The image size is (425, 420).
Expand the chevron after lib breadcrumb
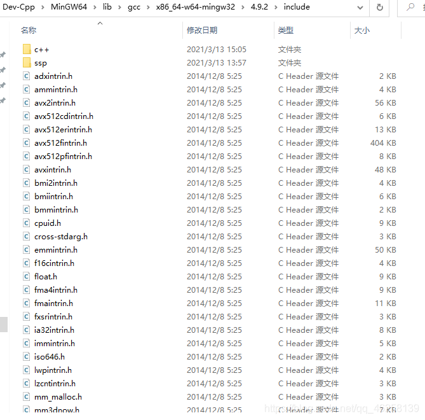tap(119, 8)
